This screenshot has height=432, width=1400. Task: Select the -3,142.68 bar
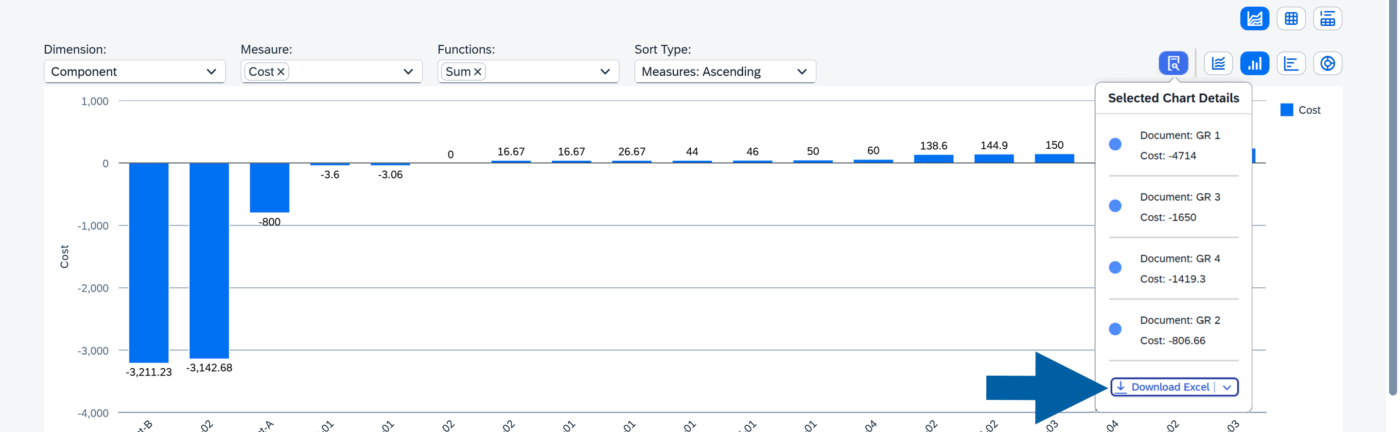[x=209, y=260]
